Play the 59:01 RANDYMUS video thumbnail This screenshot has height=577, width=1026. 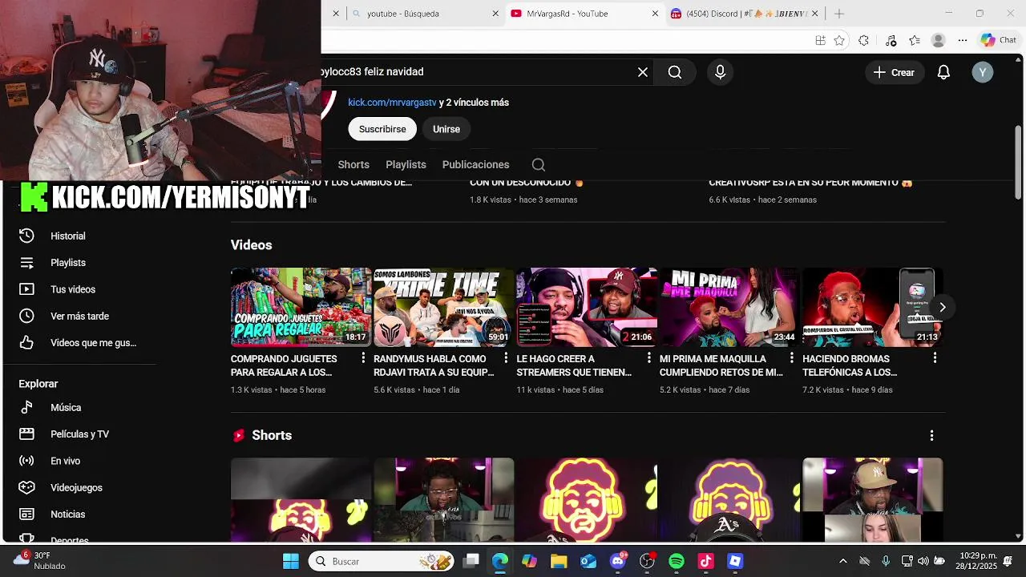(443, 307)
